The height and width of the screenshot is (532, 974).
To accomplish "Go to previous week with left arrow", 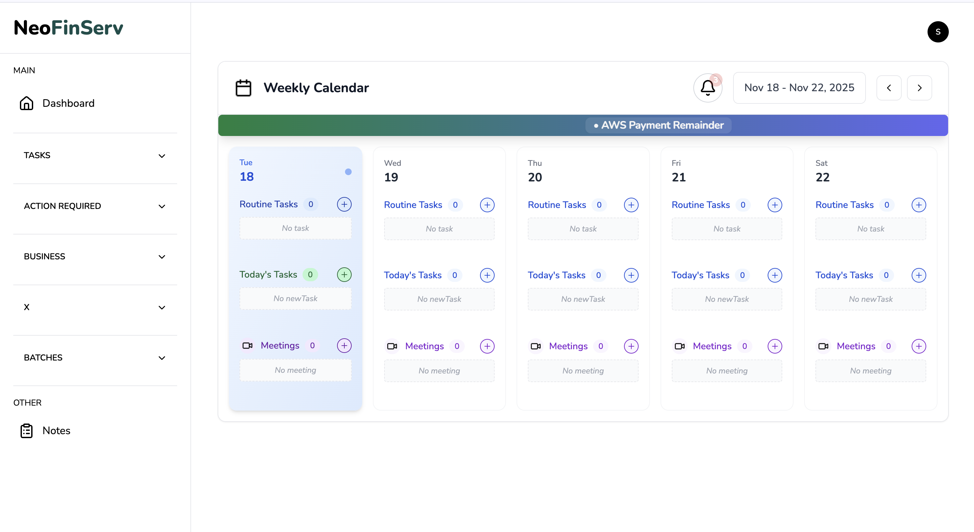I will (x=888, y=88).
